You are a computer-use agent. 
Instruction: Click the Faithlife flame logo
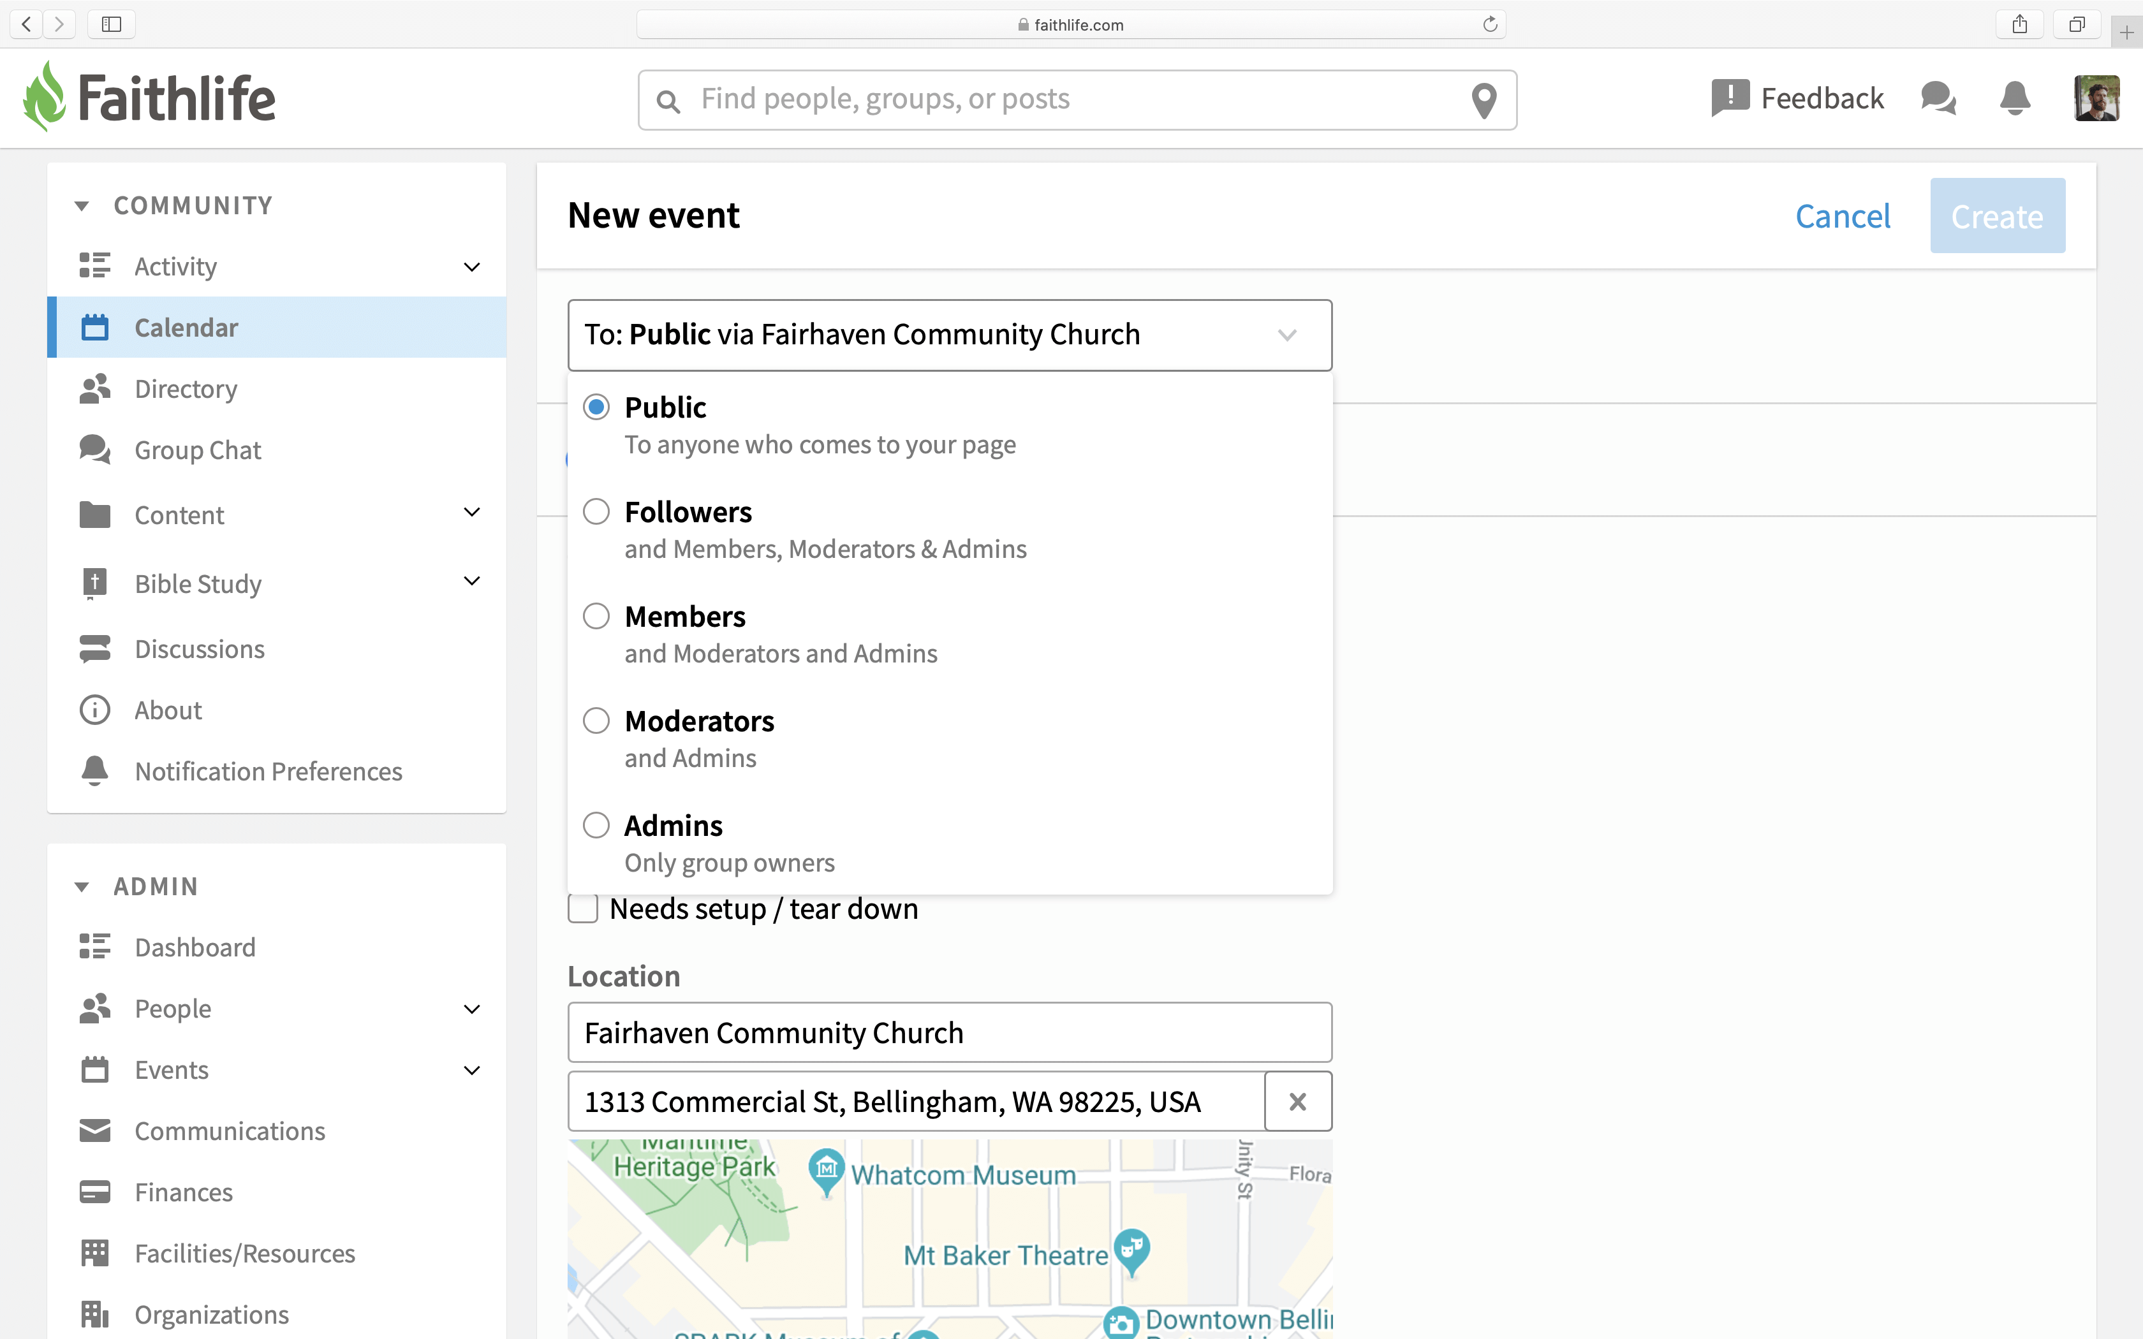click(44, 96)
